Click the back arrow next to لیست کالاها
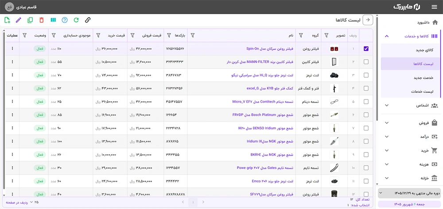443x209 pixels. (x=368, y=20)
